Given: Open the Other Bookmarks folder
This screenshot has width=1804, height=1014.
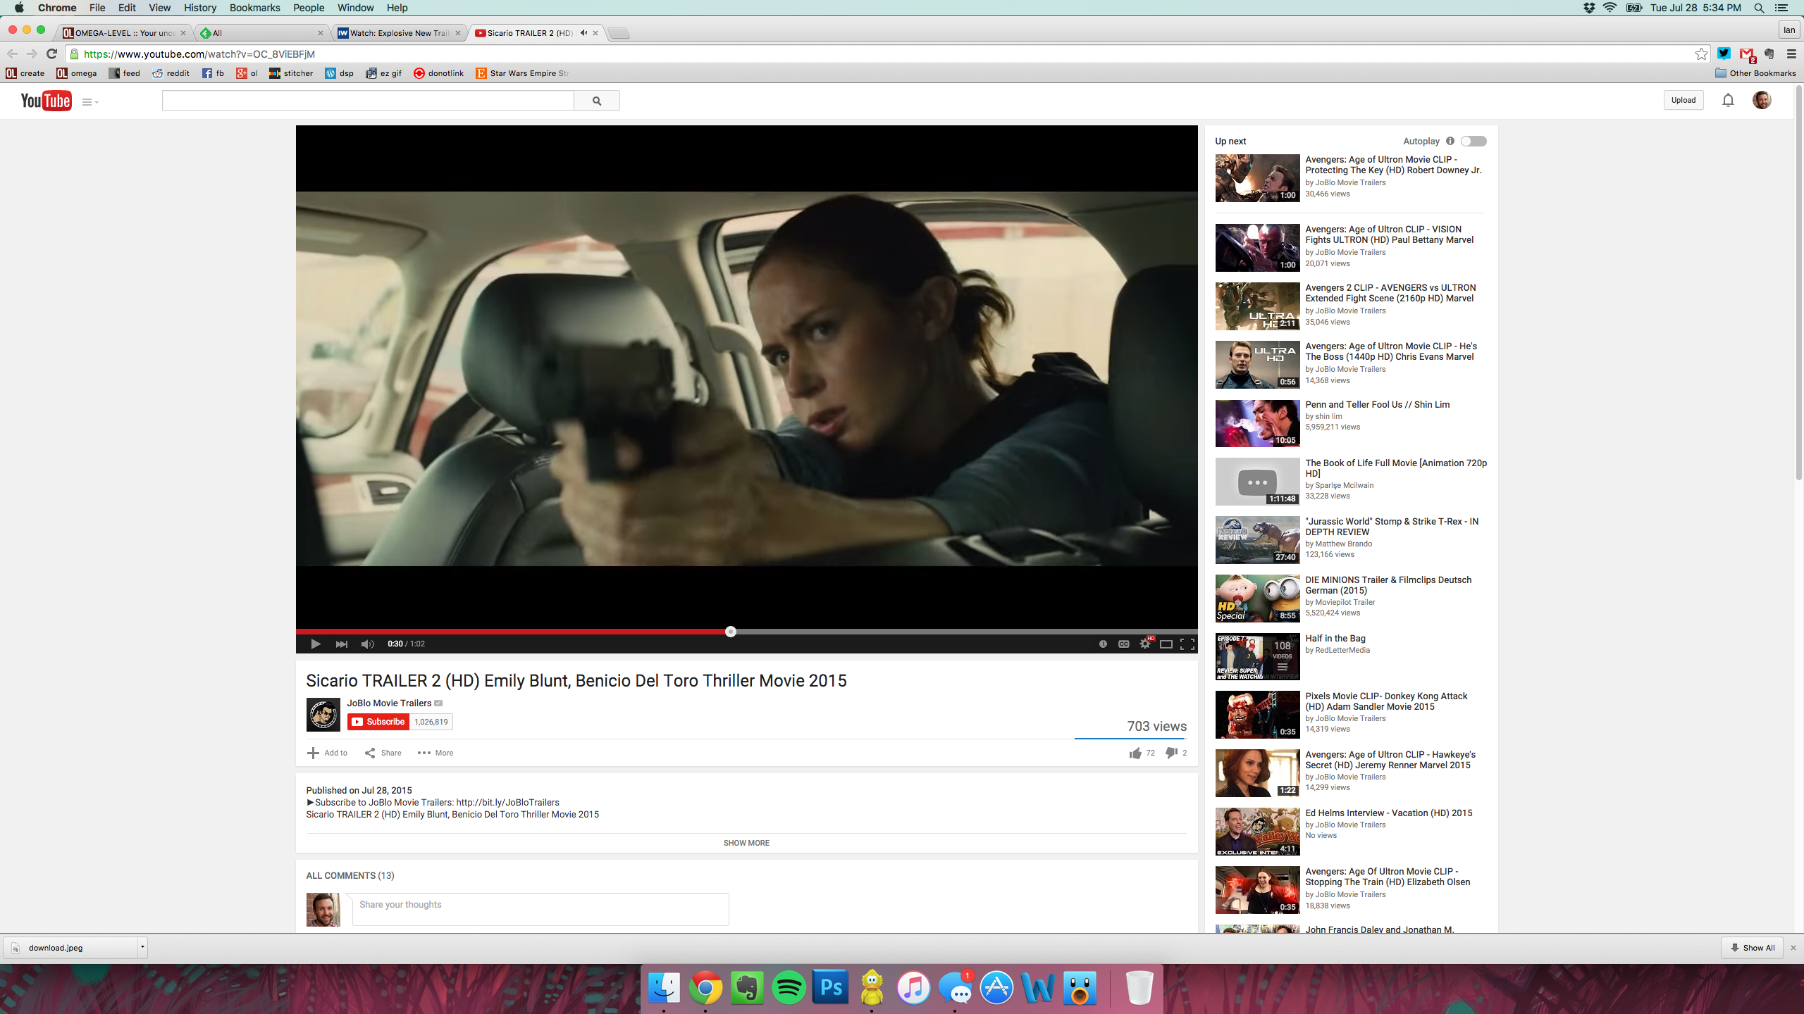Looking at the screenshot, I should click(1755, 73).
